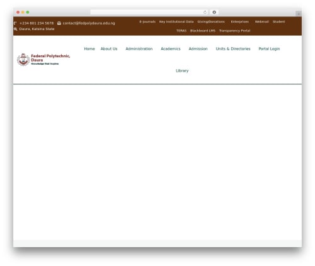Click the phone icon in the top bar

coord(15,23)
